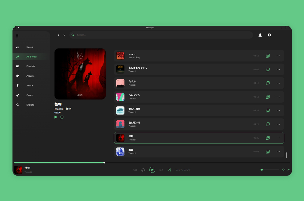Click the now-playing 怪物 thumbnail in player bar
This screenshot has height=201, width=304.
[x=18, y=170]
